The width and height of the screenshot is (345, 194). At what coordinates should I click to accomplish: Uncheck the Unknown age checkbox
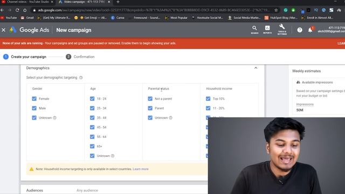tap(92, 156)
